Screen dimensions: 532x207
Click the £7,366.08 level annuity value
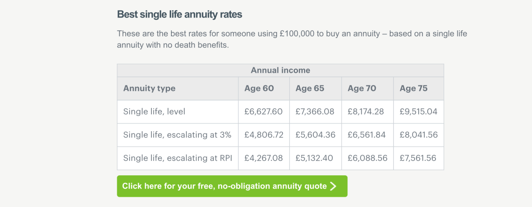pyautogui.click(x=315, y=112)
